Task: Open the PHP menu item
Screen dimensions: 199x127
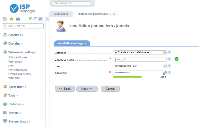Action: pyautogui.click(x=11, y=66)
